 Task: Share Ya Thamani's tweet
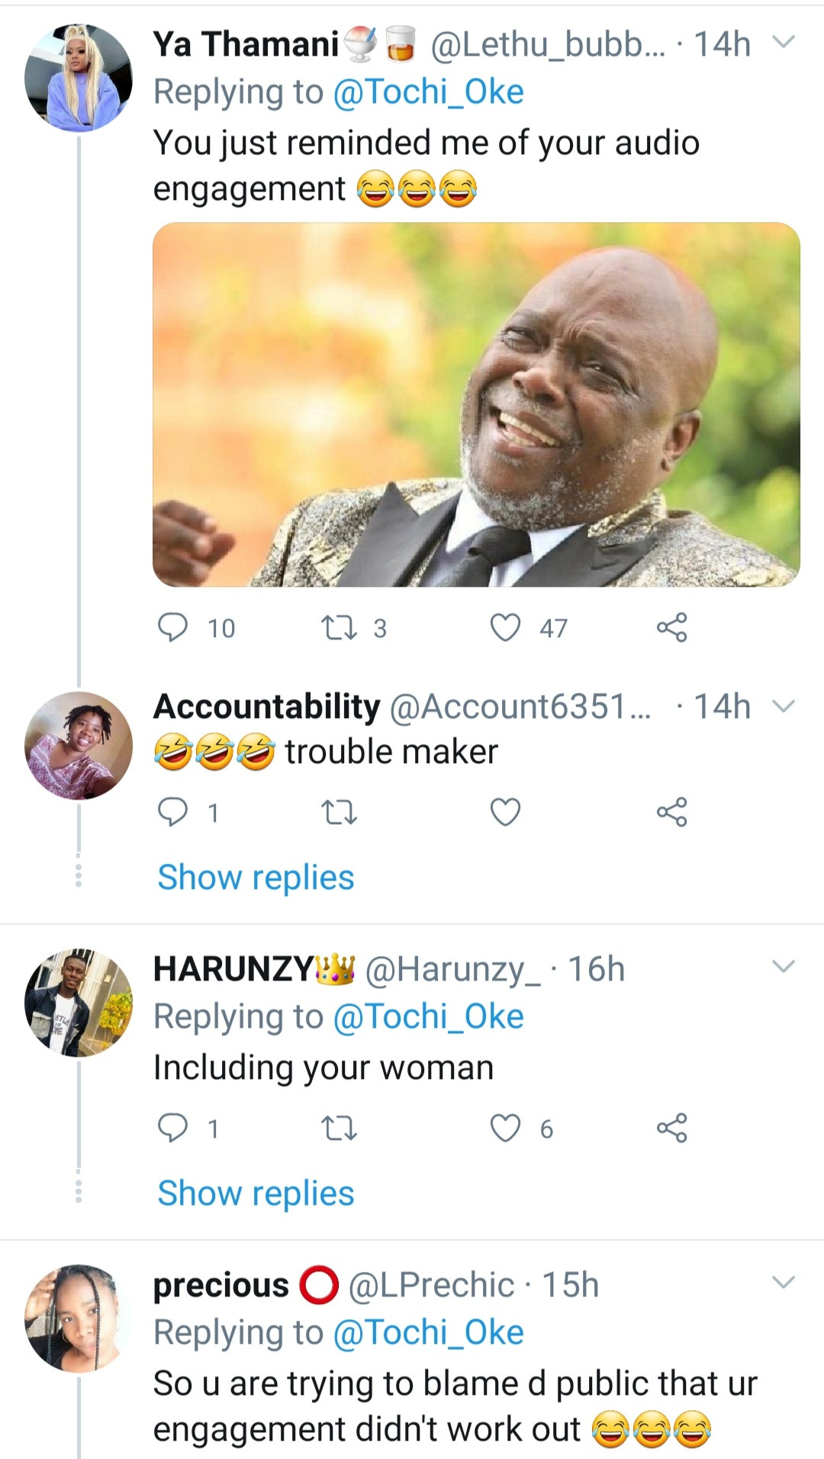(671, 628)
